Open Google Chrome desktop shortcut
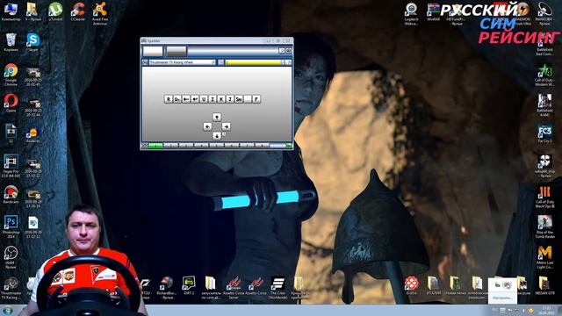The height and width of the screenshot is (316, 562). click(x=11, y=74)
